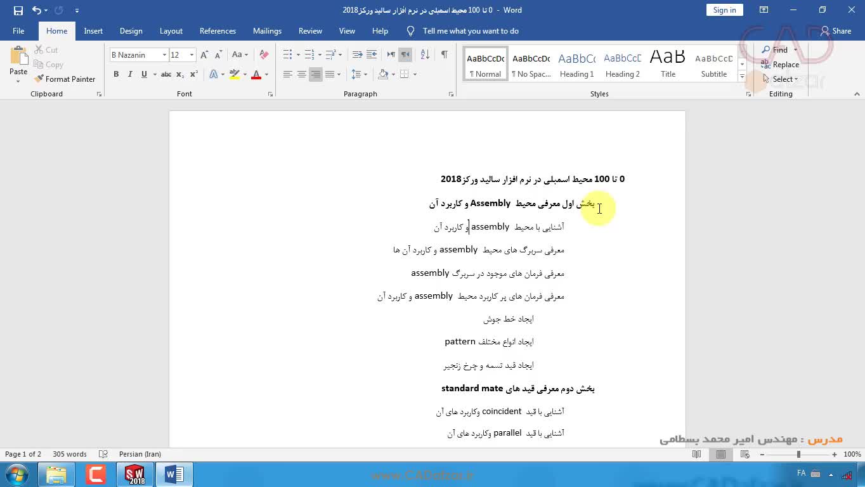Click the Clear All Formatting icon
Screen dimensions: 865x487
(264, 55)
